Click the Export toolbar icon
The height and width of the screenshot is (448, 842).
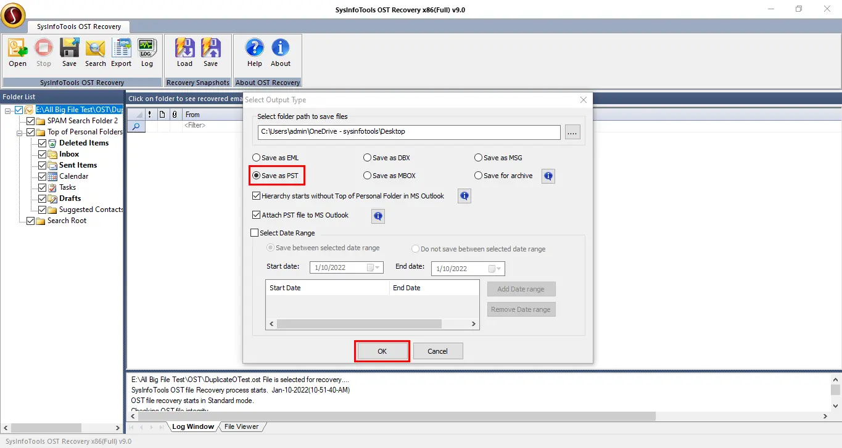(122, 52)
